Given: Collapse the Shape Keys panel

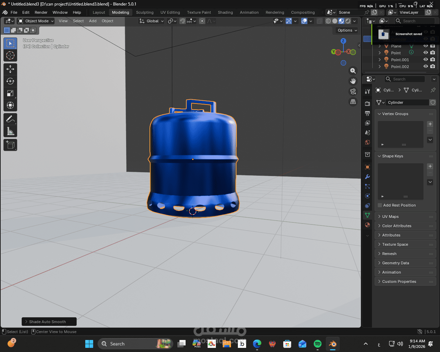Looking at the screenshot, I should [x=379, y=156].
